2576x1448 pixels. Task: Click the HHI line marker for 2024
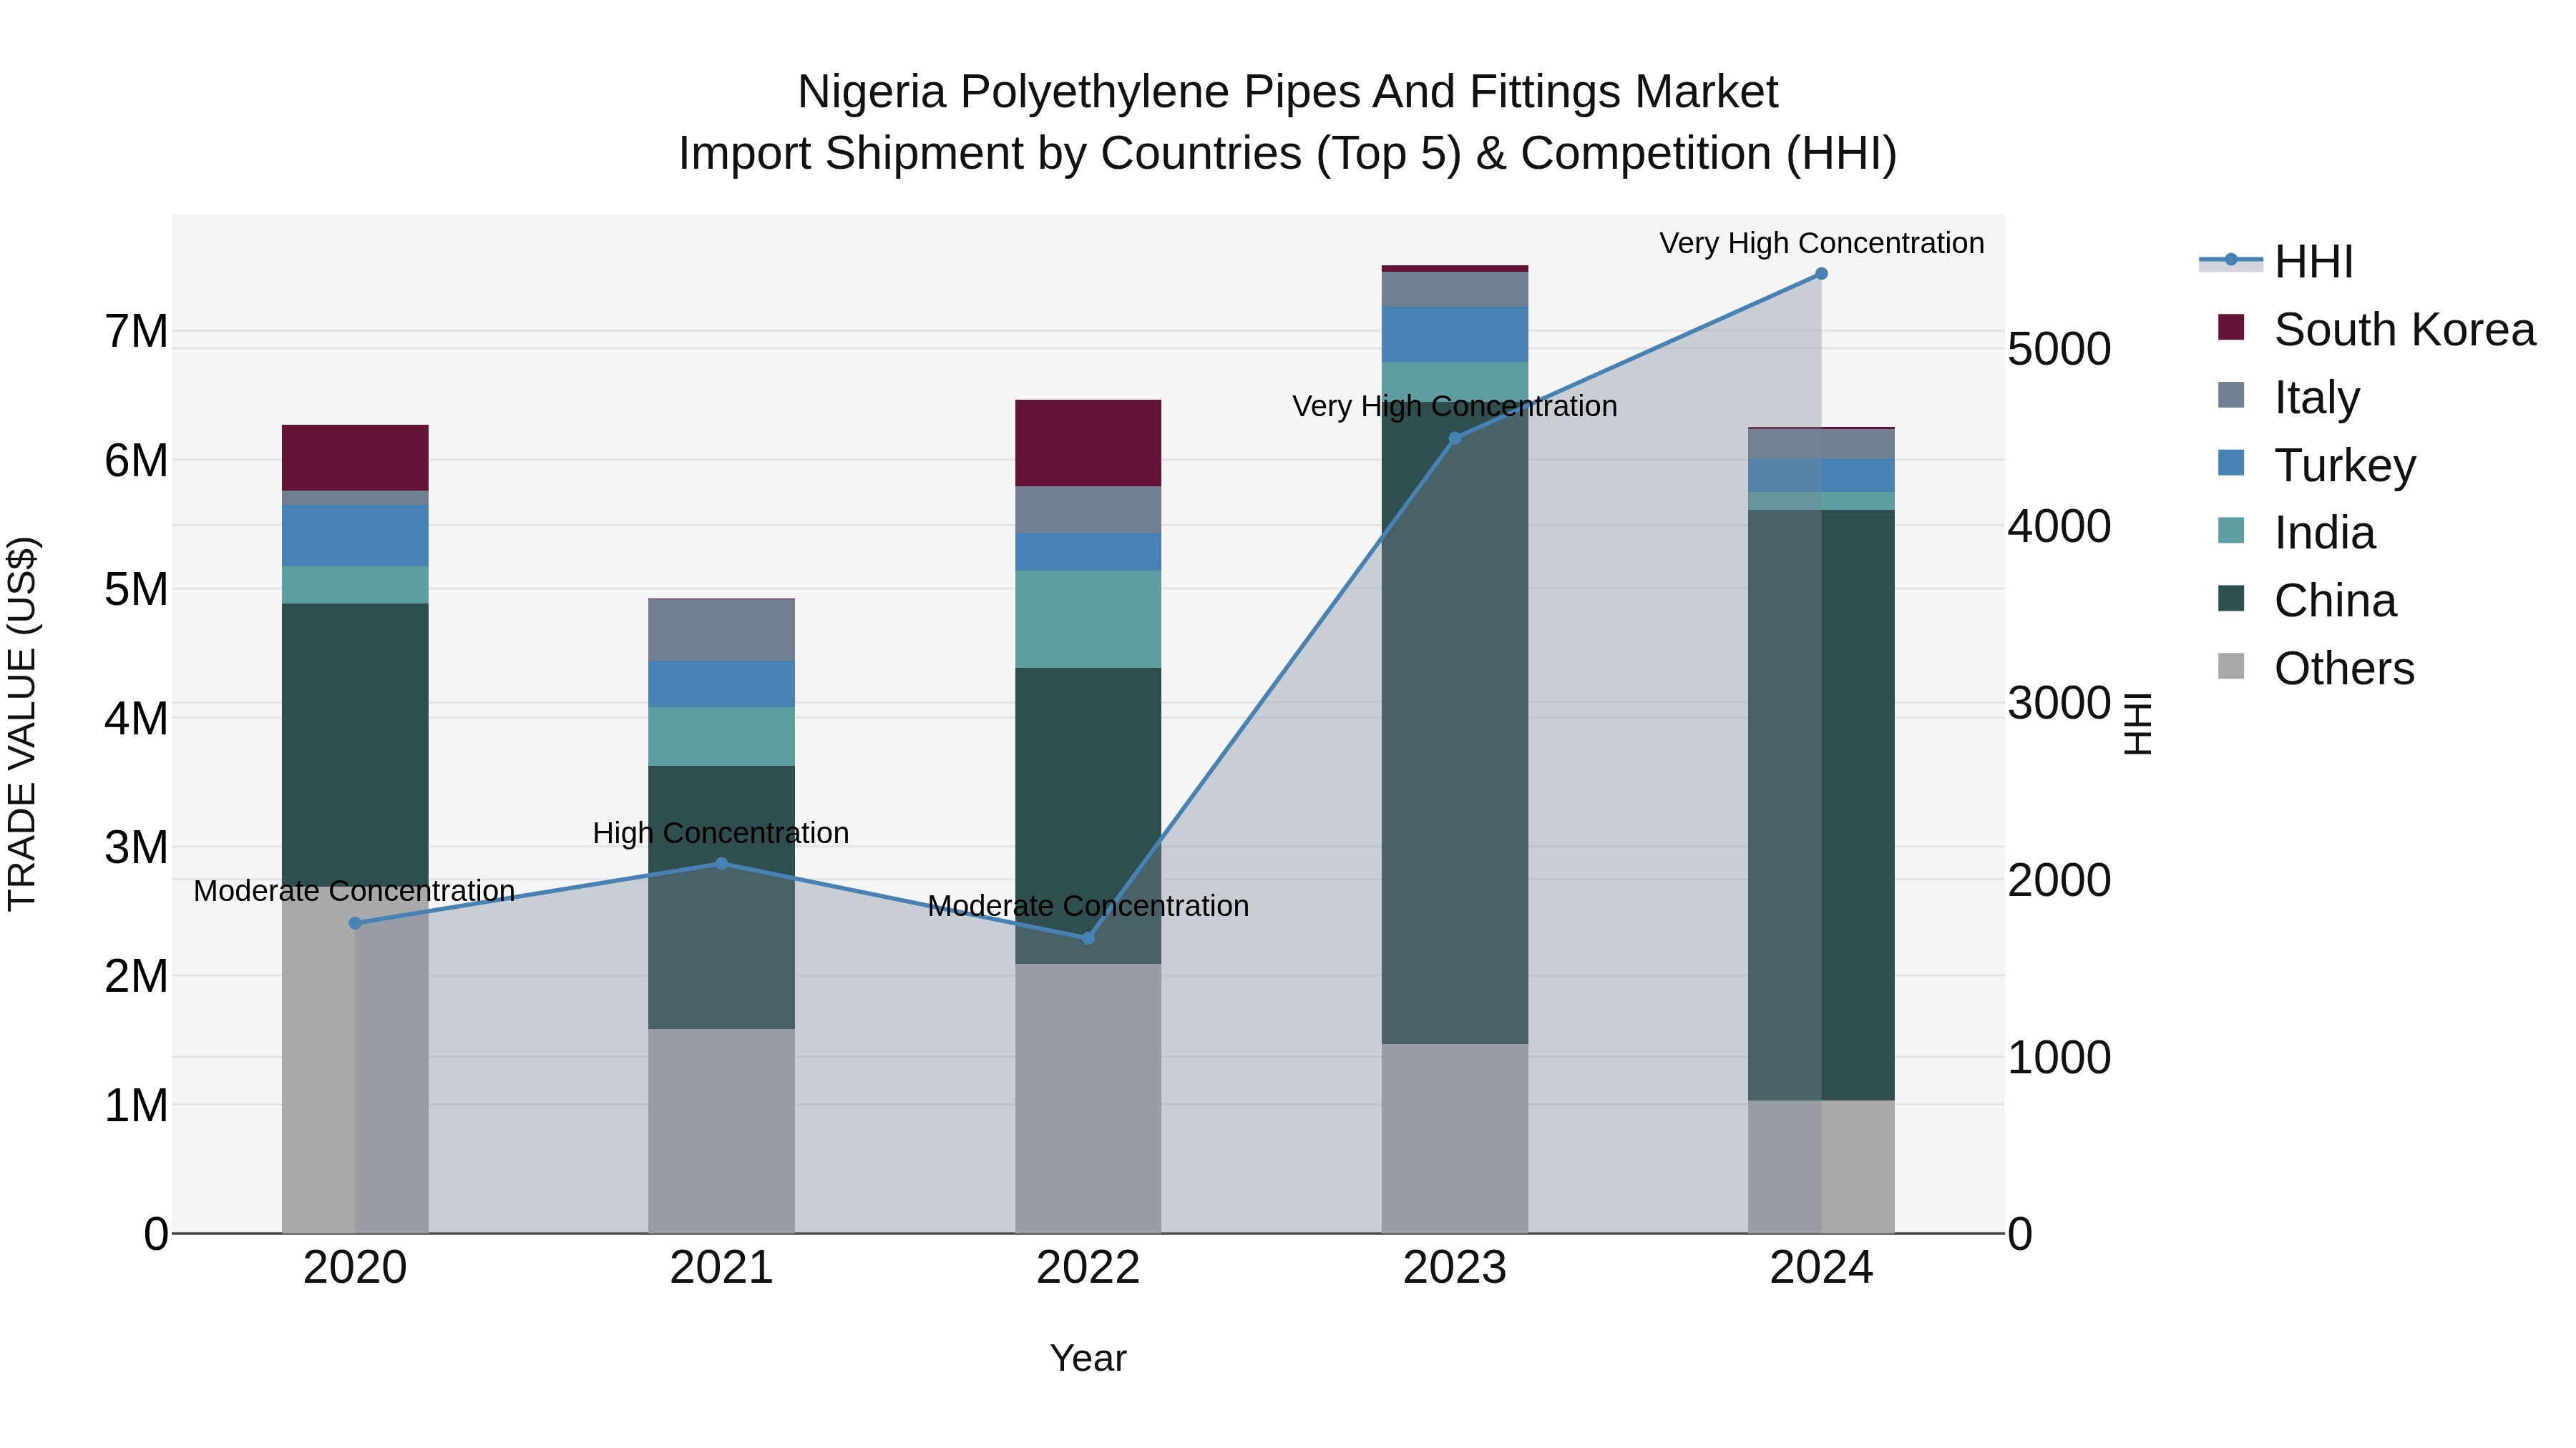pos(1821,274)
